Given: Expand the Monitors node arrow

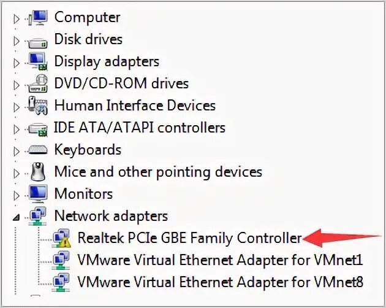Looking at the screenshot, I should pos(17,194).
